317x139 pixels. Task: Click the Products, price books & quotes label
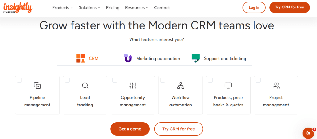coord(228,101)
